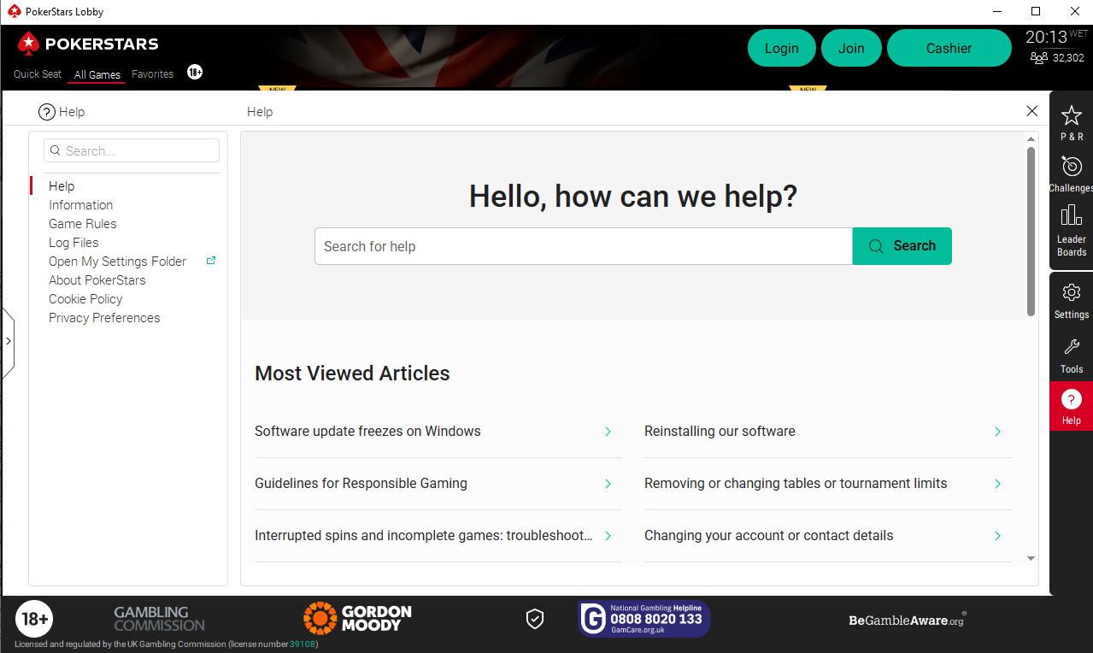The height and width of the screenshot is (653, 1093).
Task: Click the large 18+ footer badge
Action: click(34, 619)
